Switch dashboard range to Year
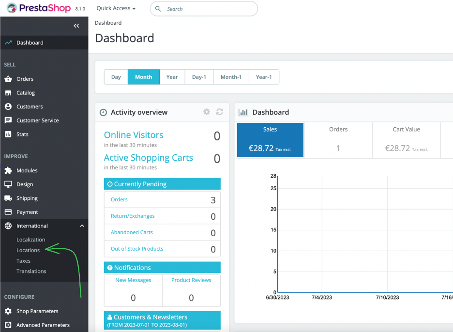453x332 pixels. (x=172, y=76)
